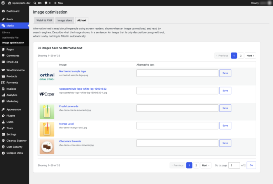Click the Go button beside page input
The width and height of the screenshot is (273, 184).
tap(251, 165)
